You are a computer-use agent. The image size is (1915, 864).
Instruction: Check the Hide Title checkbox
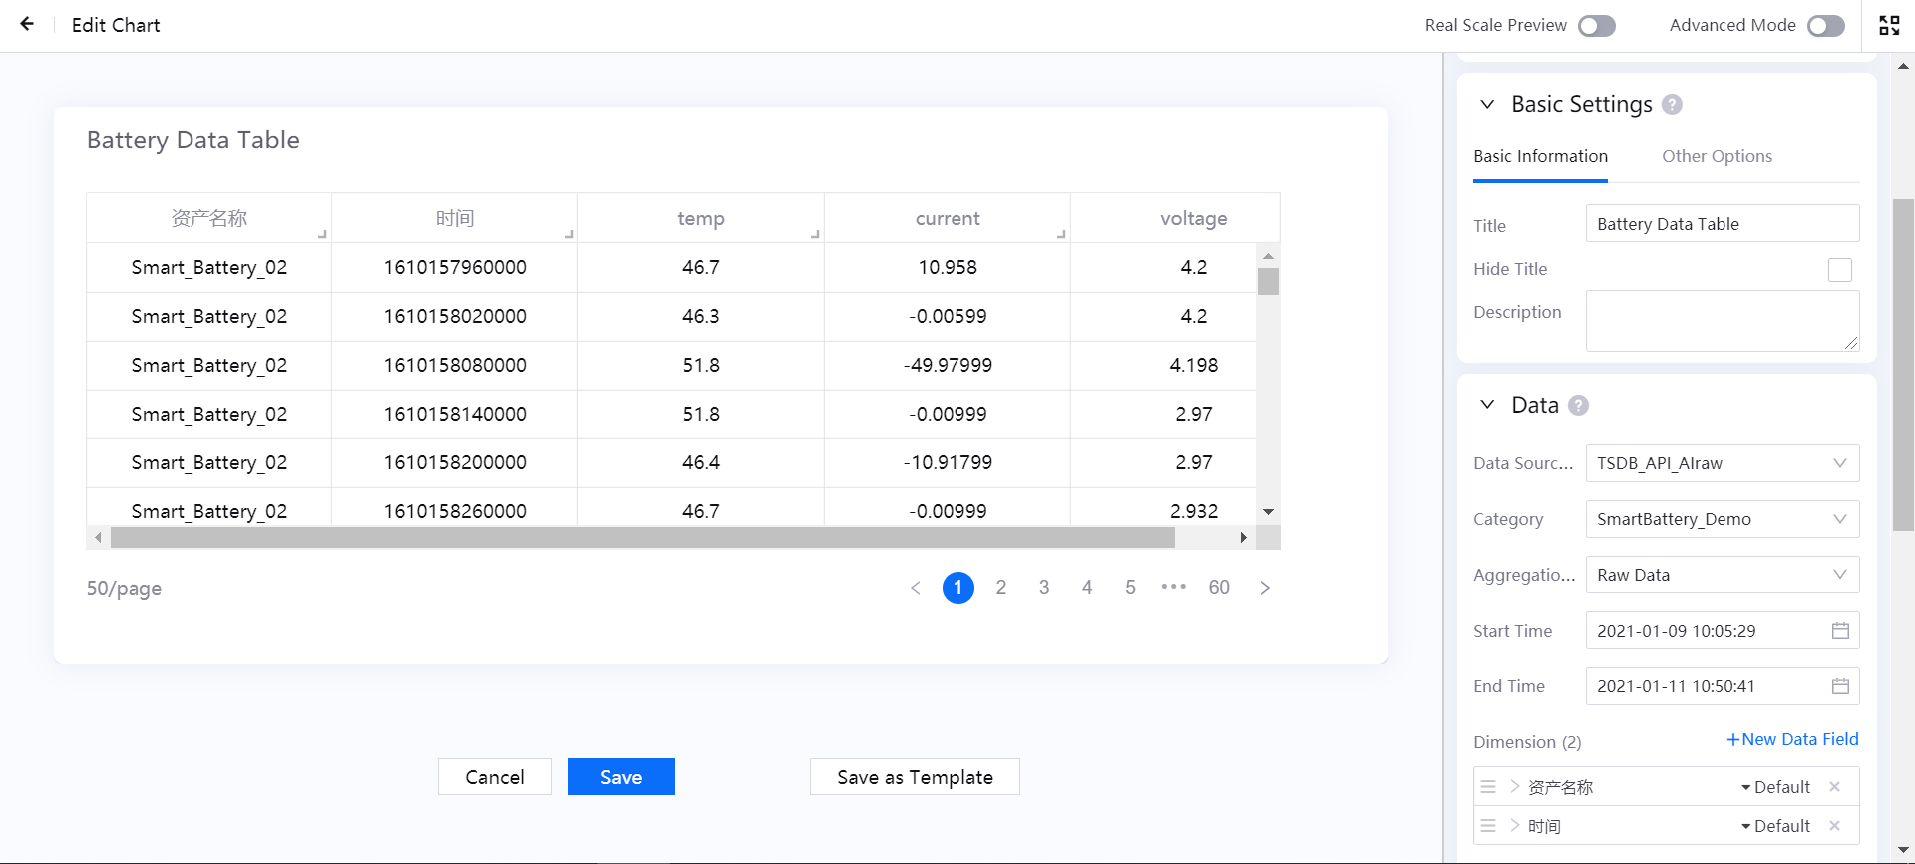point(1839,270)
